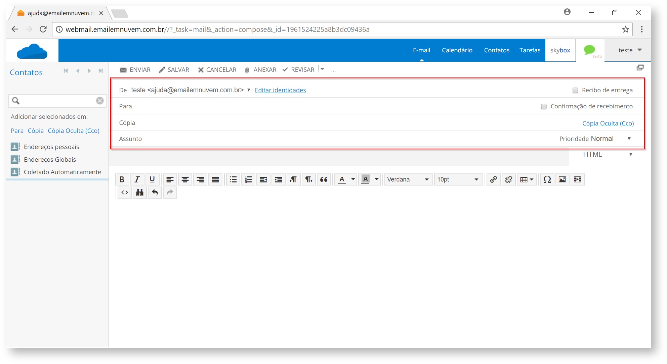The image size is (667, 364).
Task: Insert a blockquote
Action: pos(324,179)
